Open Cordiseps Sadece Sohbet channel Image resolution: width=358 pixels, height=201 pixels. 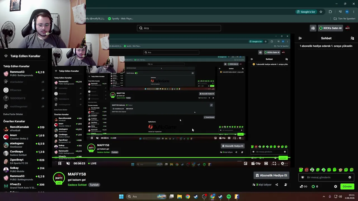(x=24, y=153)
